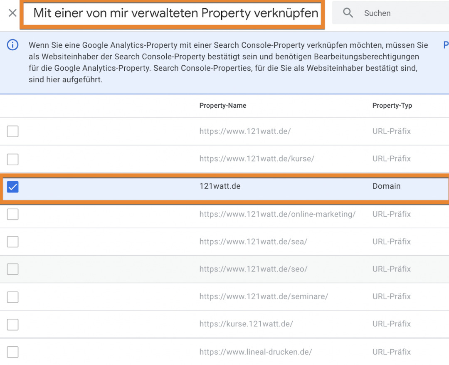This screenshot has height=365, width=449.
Task: Click the dialog title 'Mit einer von mir verwalteten Property verknüpfen'
Action: pyautogui.click(x=175, y=13)
